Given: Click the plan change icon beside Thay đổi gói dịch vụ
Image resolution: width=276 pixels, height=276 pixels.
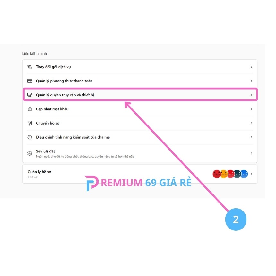Looking at the screenshot, I should click(x=30, y=67).
